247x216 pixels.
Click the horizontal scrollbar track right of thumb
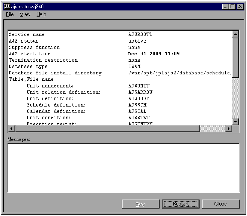tap(212, 129)
